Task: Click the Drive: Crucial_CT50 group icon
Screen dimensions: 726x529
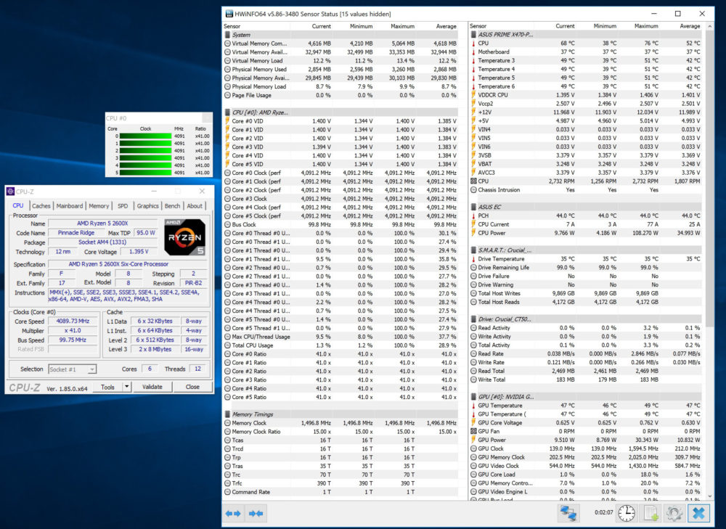Action: coord(473,319)
